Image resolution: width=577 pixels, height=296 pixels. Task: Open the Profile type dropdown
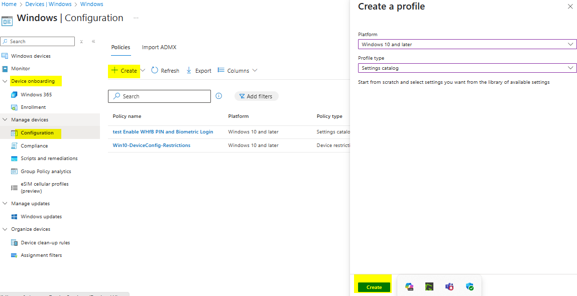pos(468,68)
